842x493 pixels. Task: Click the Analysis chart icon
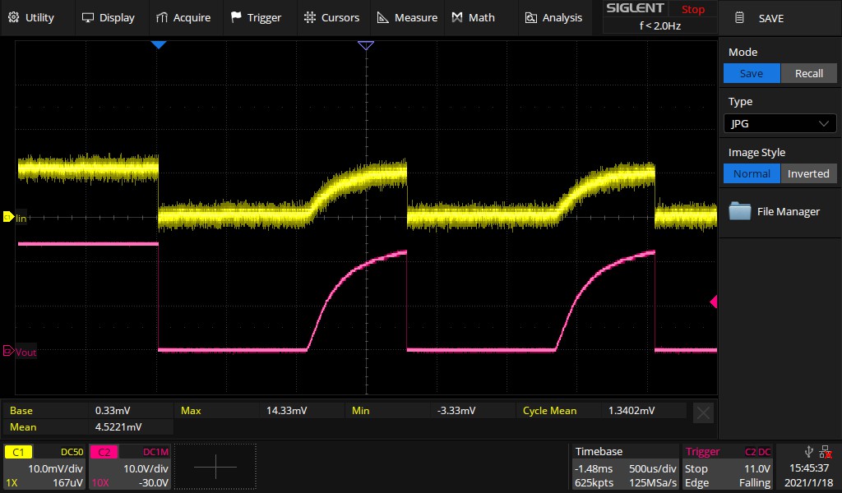click(x=530, y=18)
